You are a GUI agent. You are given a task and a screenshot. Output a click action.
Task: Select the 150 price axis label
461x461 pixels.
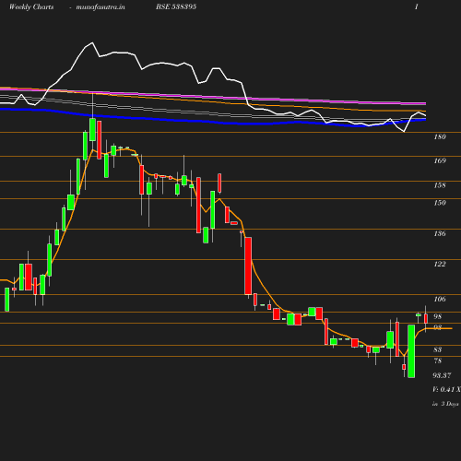click(x=440, y=203)
